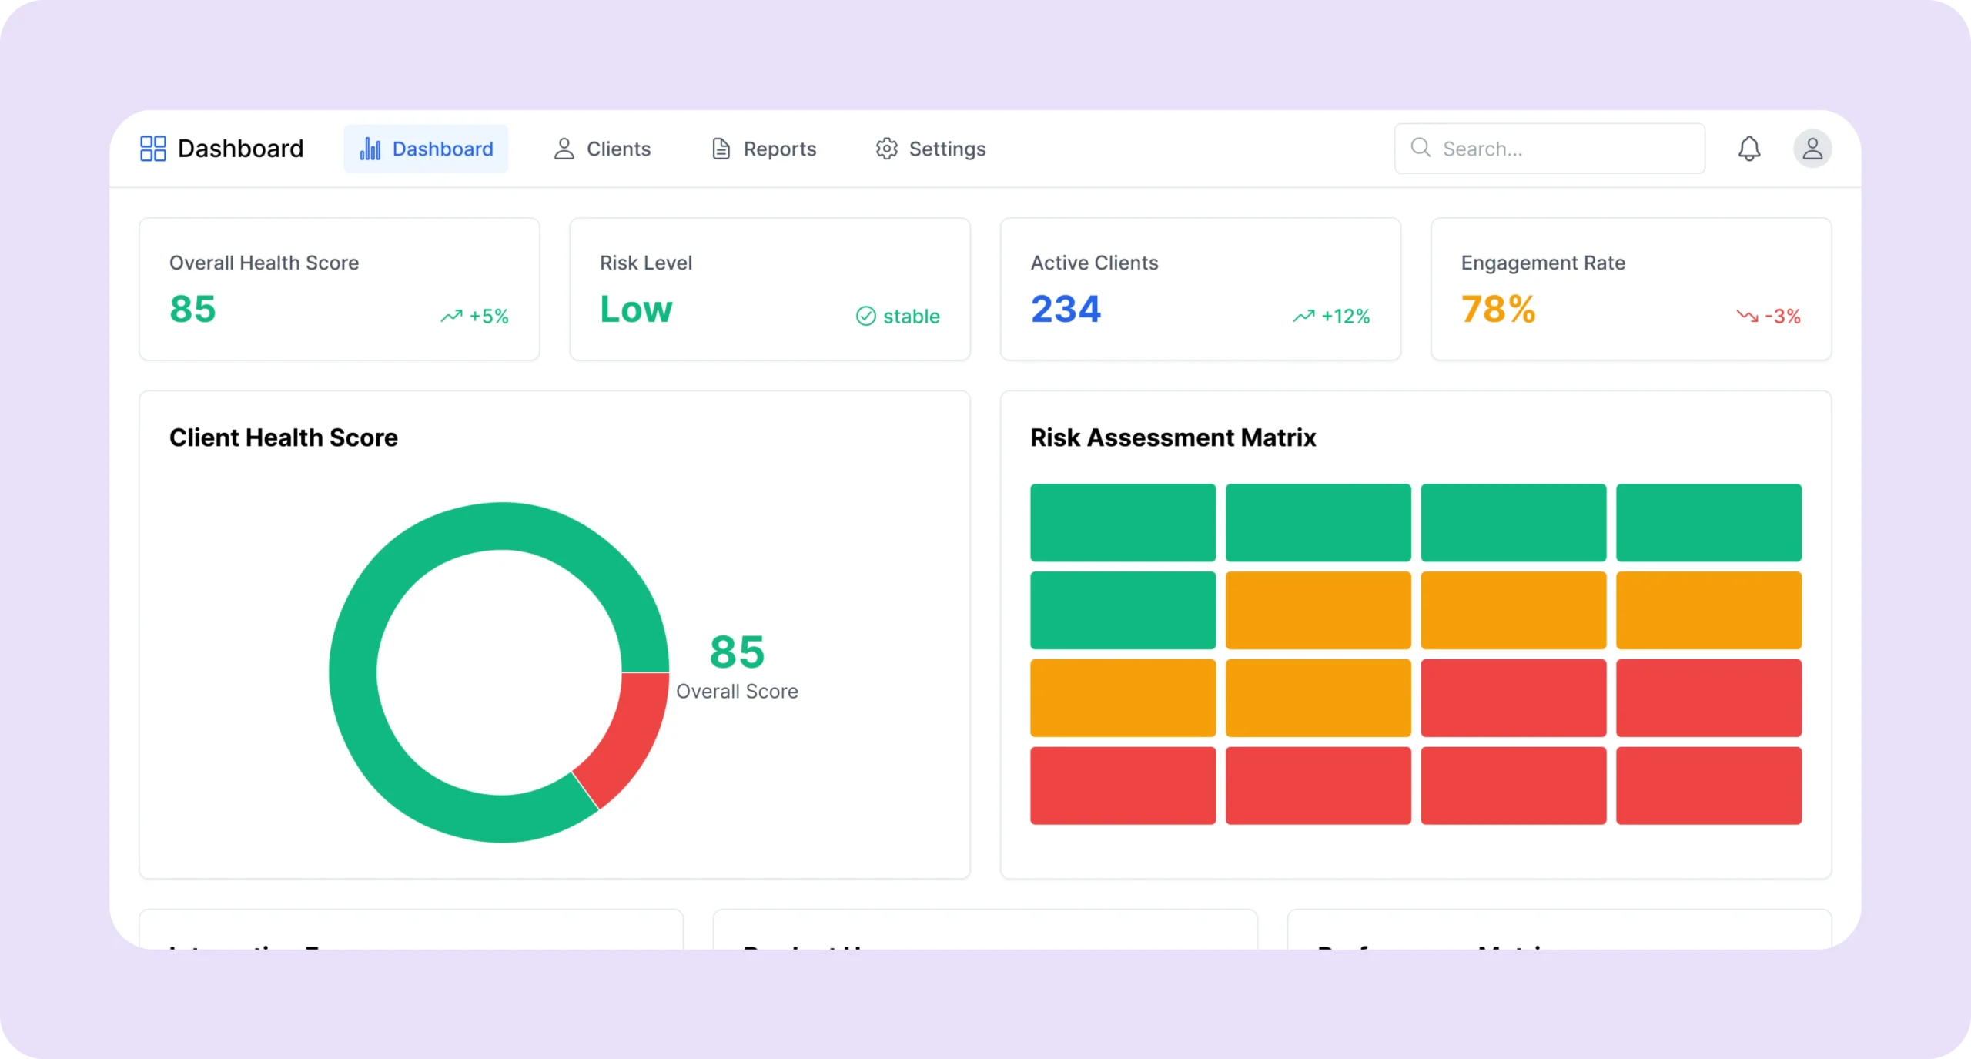Open the Clients tab
Viewport: 1971px width, 1059px height.
point(602,149)
